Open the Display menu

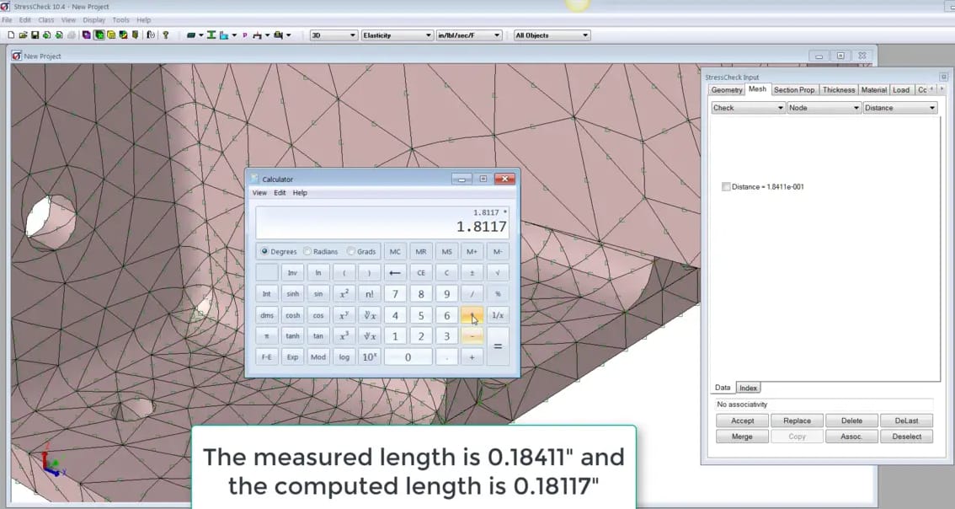(x=93, y=19)
